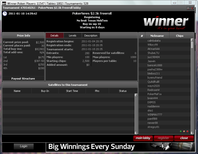Image resolution: width=198 pixels, height=154 pixels.
Task: Sort players by Nickname column
Action: (157, 36)
